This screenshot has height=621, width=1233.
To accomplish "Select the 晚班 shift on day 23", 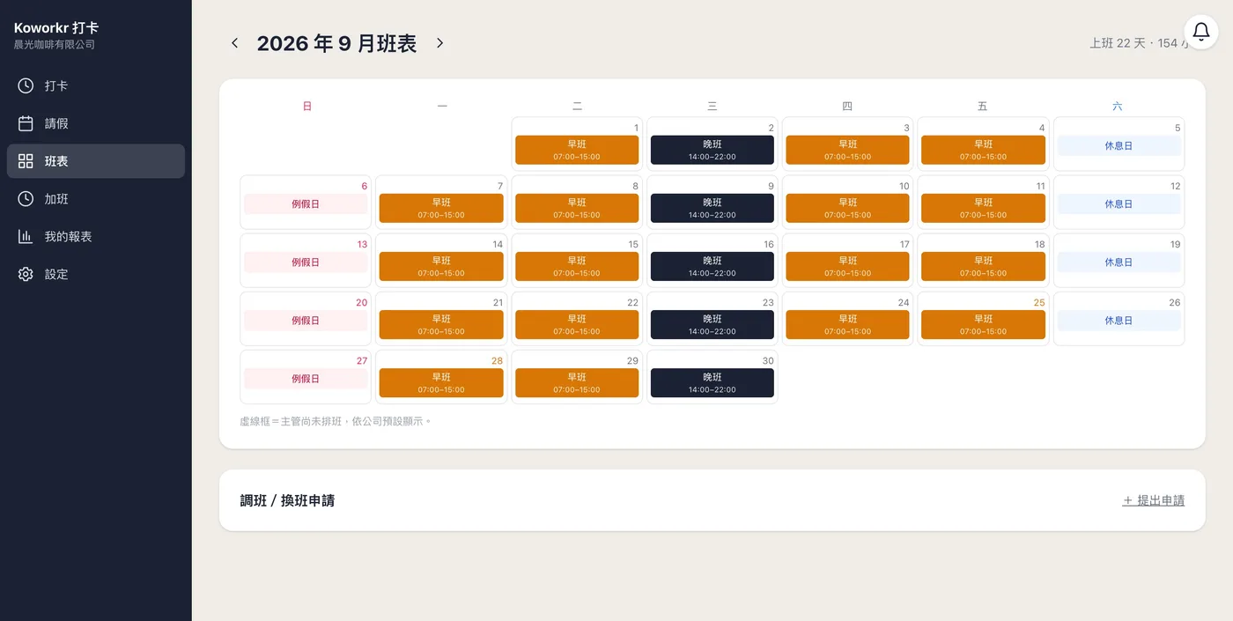I will [x=712, y=324].
